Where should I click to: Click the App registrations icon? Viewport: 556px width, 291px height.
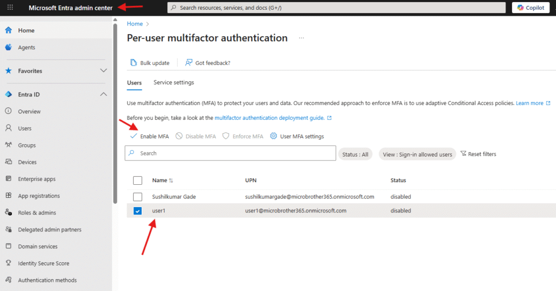point(9,196)
